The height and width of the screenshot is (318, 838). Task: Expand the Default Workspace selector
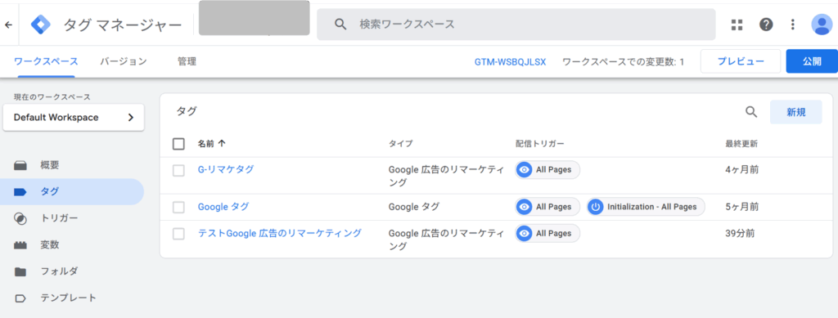[73, 118]
